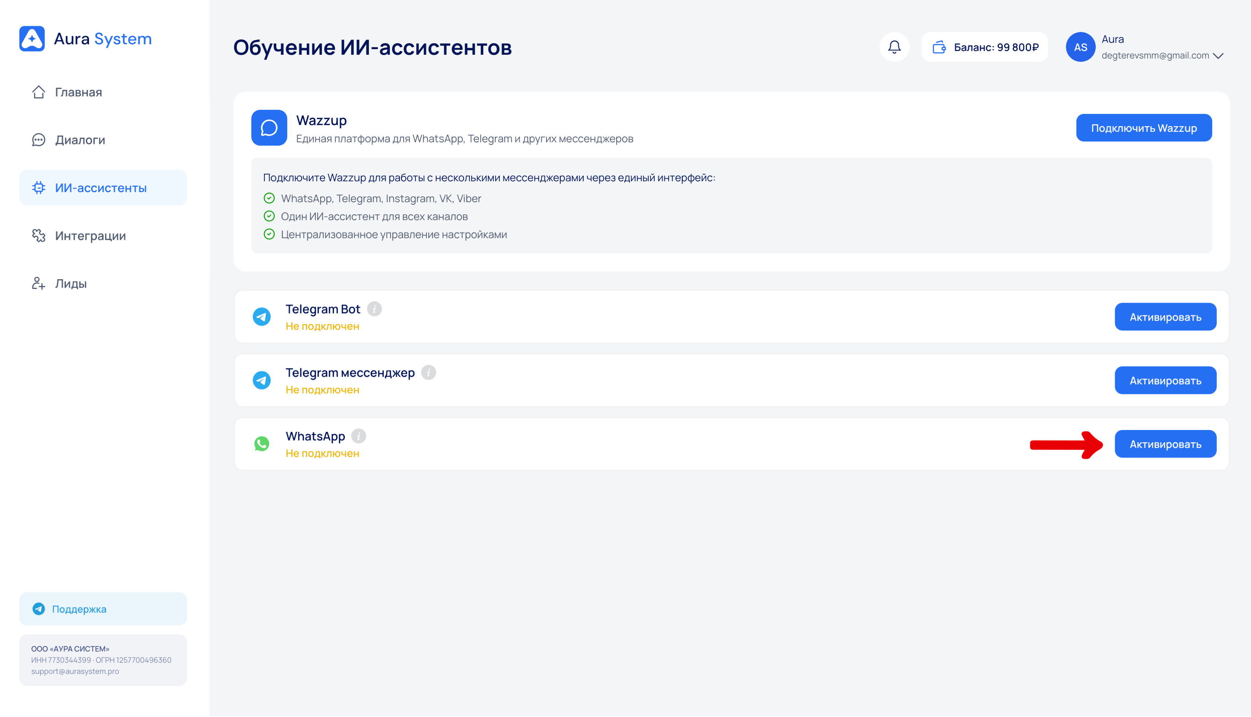This screenshot has width=1251, height=717.
Task: Click the Aura System logo icon
Action: (x=32, y=38)
